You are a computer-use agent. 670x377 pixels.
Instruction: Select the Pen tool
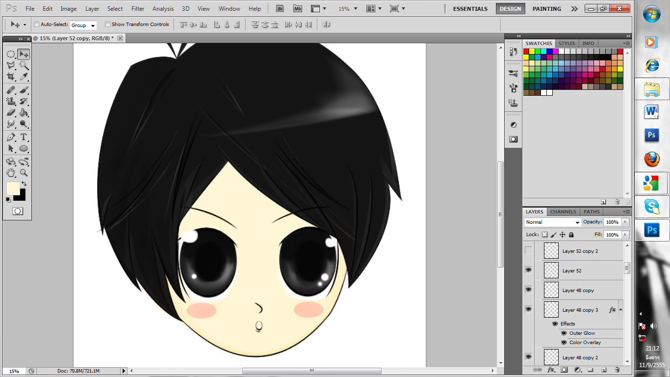pos(11,137)
